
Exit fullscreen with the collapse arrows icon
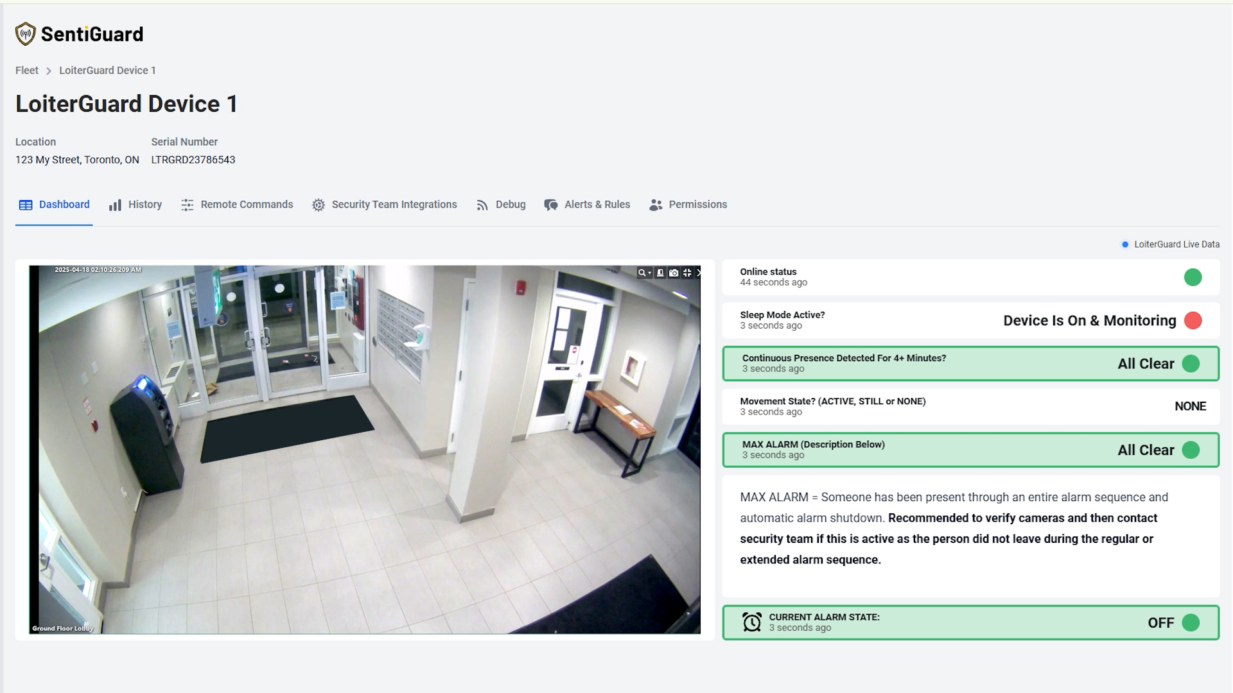pyautogui.click(x=687, y=273)
